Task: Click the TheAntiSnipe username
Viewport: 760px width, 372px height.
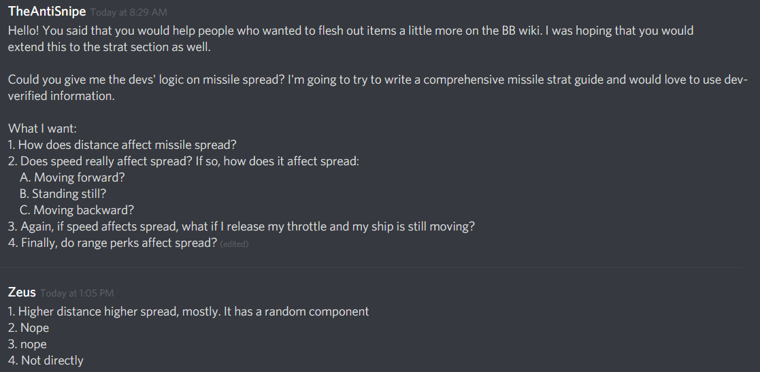Action: pyautogui.click(x=47, y=12)
